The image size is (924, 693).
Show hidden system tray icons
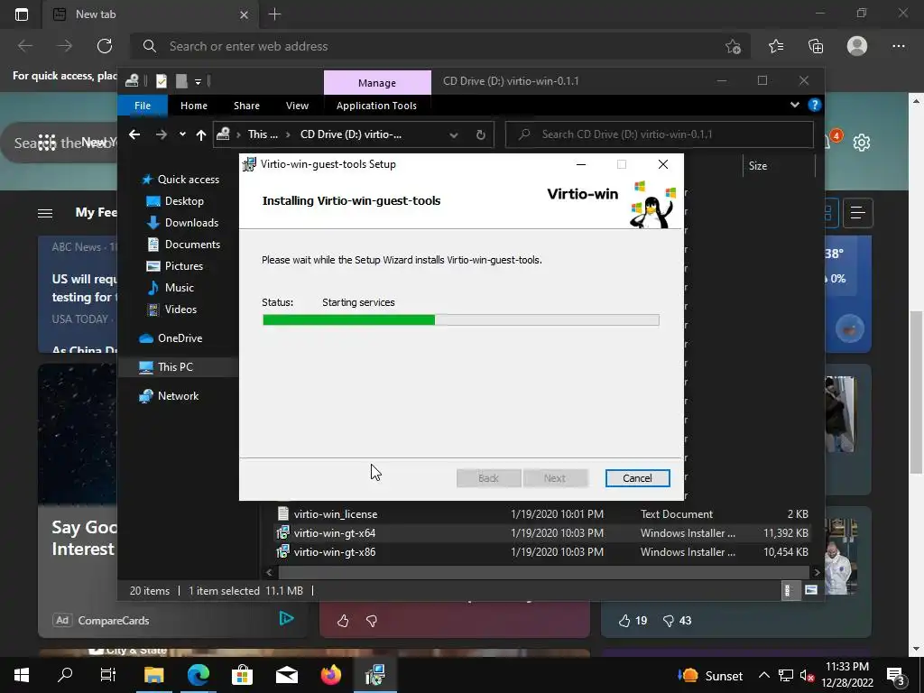[x=763, y=675]
